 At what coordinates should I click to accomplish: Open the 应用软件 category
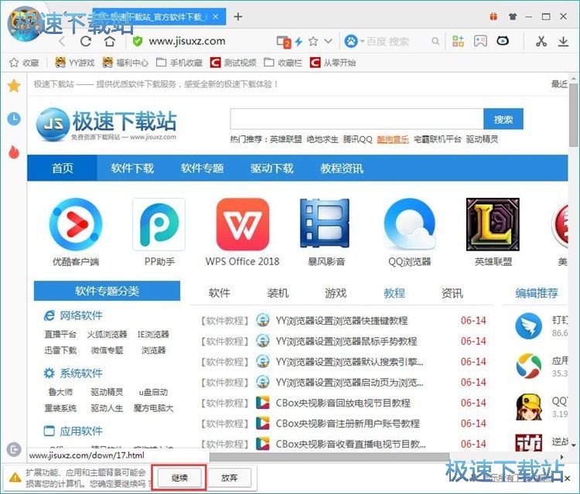pos(80,431)
